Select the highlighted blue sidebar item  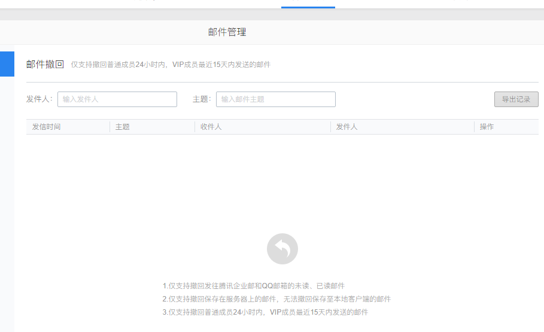[7, 64]
